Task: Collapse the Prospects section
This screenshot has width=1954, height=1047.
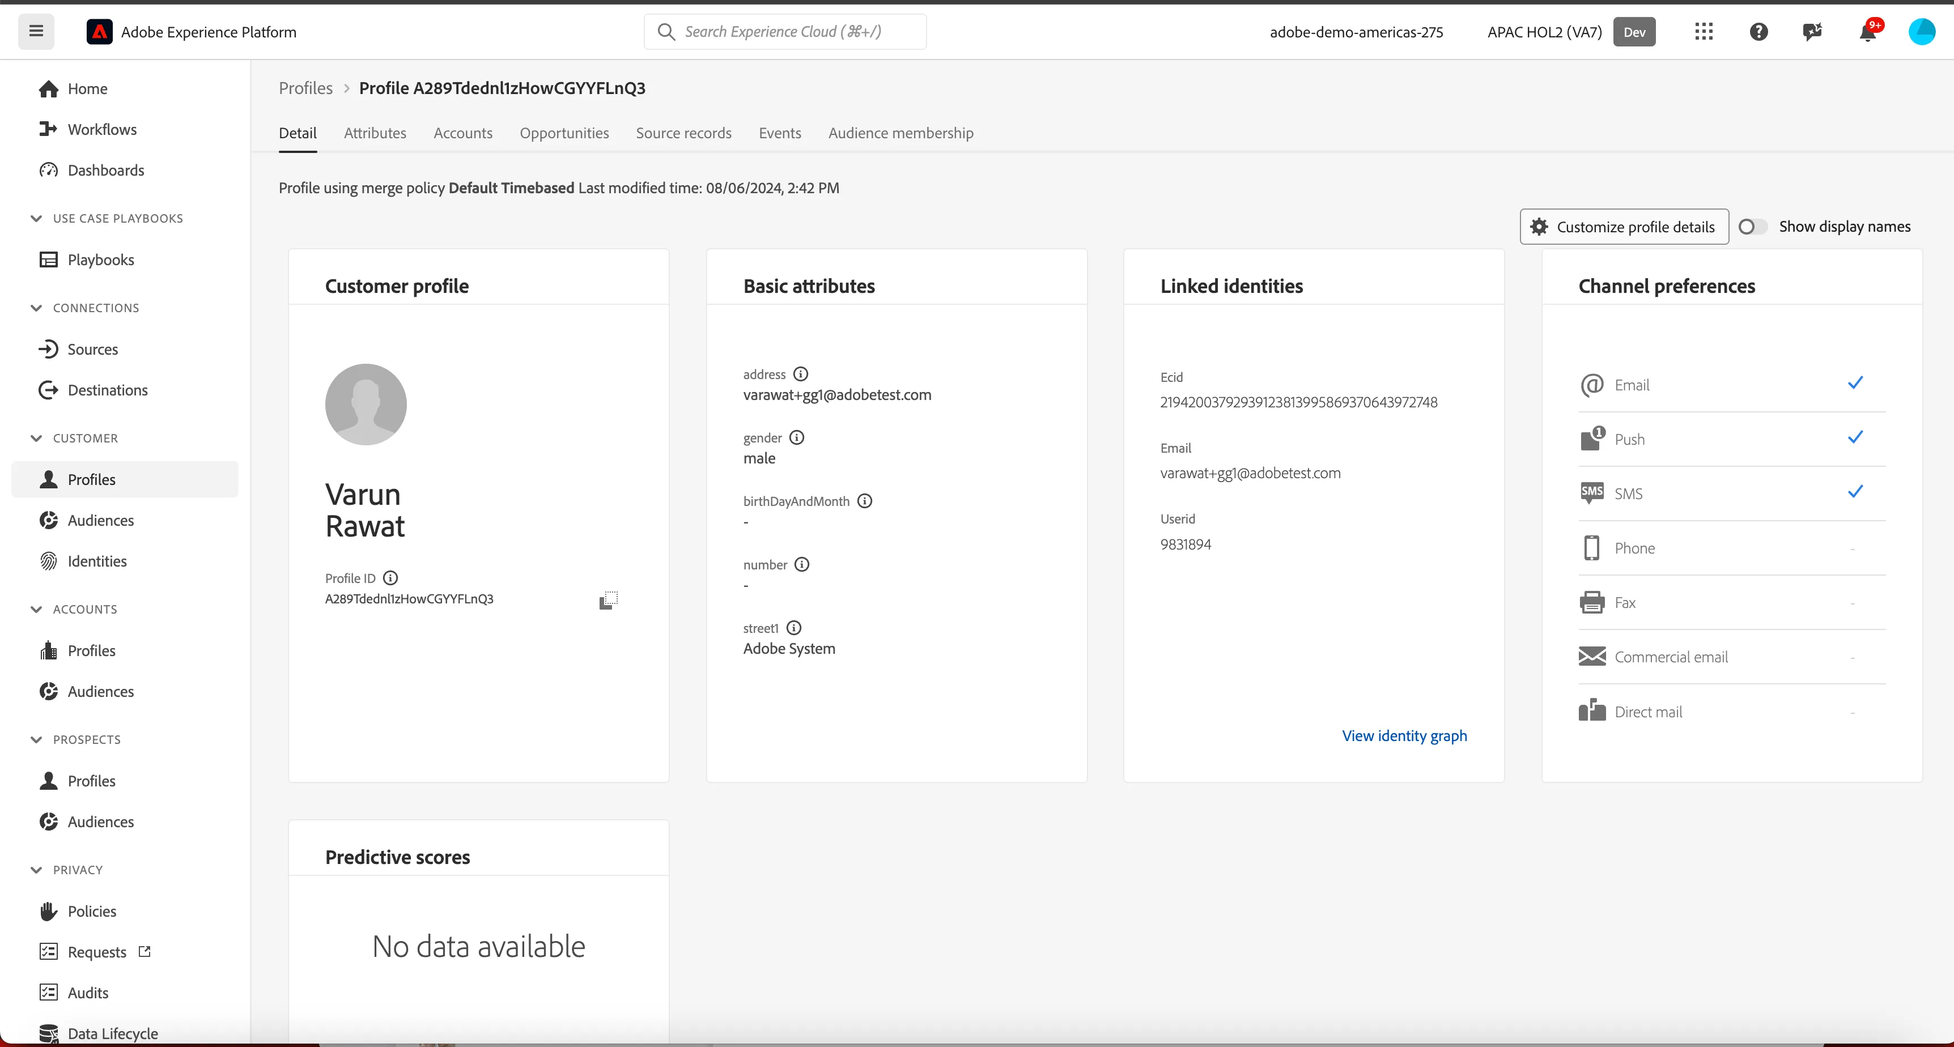Action: [x=36, y=739]
